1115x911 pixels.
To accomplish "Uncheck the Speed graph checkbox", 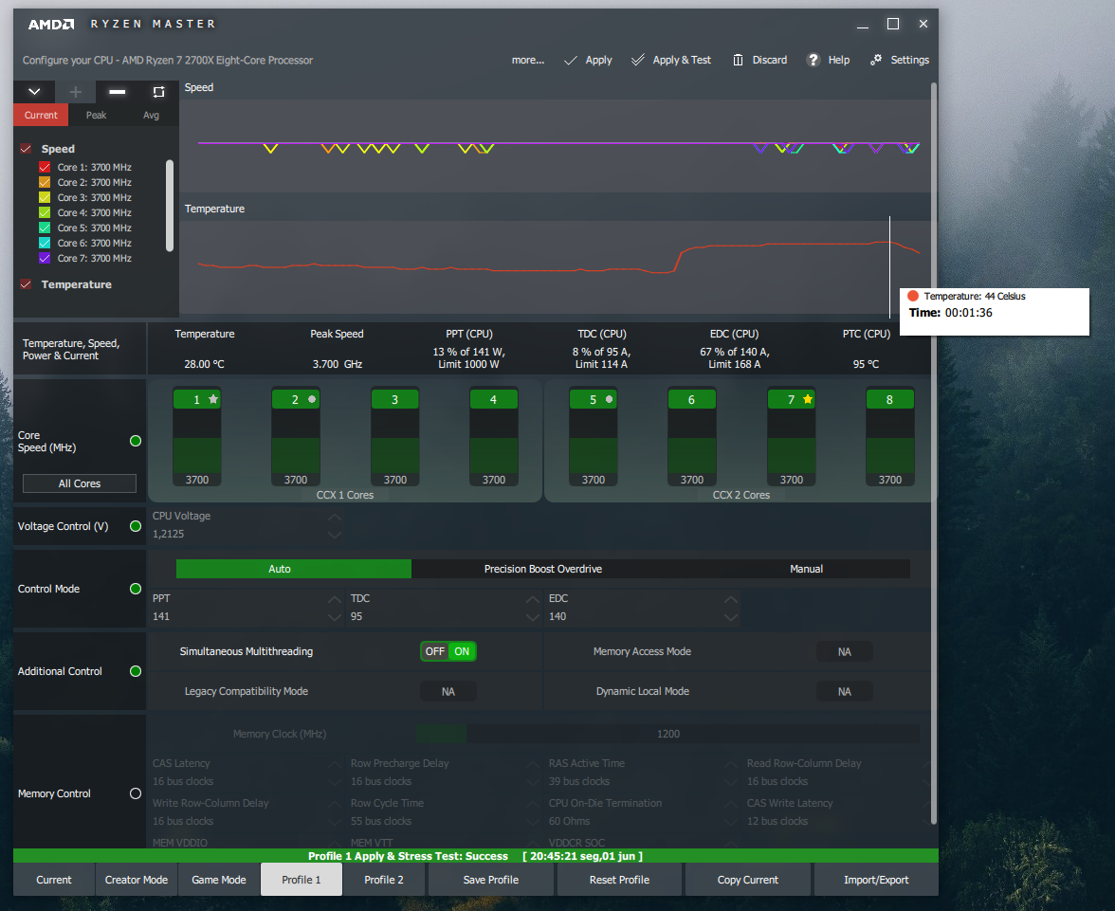I will tap(27, 149).
